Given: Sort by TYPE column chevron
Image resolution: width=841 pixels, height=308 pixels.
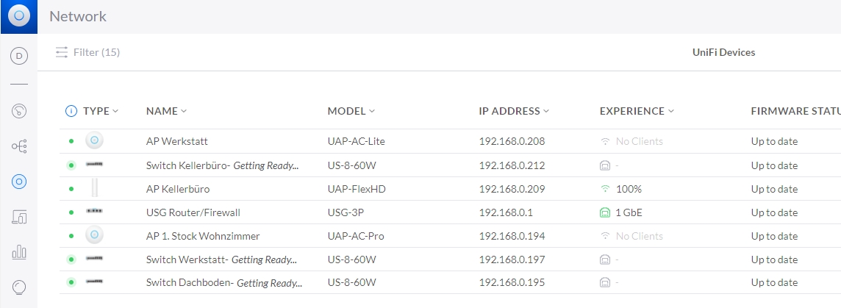Looking at the screenshot, I should point(115,111).
